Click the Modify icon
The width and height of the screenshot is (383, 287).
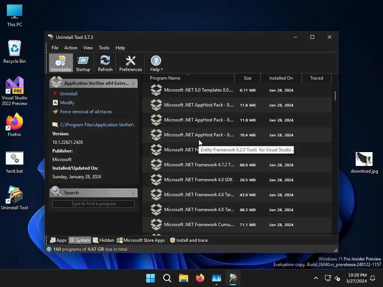(55, 102)
